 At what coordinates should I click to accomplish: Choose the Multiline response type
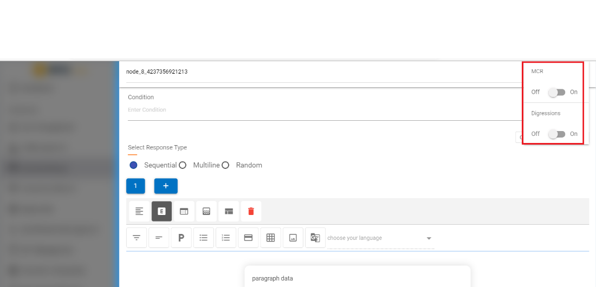pos(183,165)
